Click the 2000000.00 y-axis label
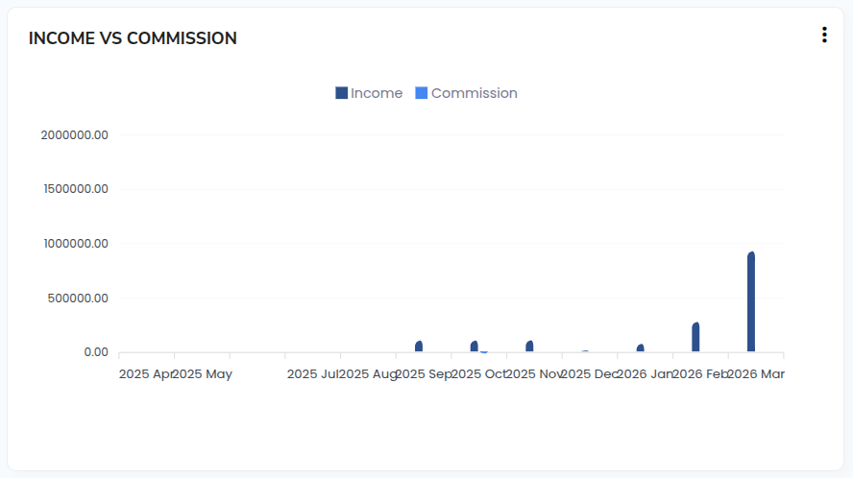This screenshot has height=478, width=853. point(75,135)
